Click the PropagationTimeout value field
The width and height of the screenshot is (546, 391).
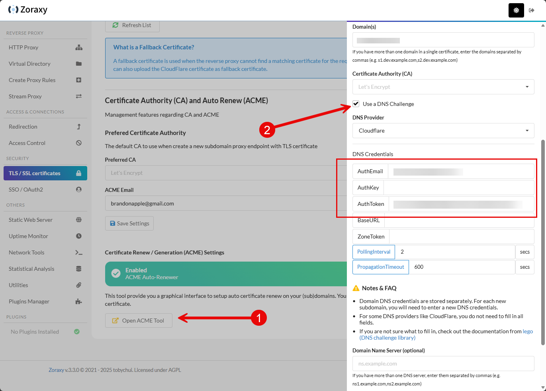(x=462, y=267)
